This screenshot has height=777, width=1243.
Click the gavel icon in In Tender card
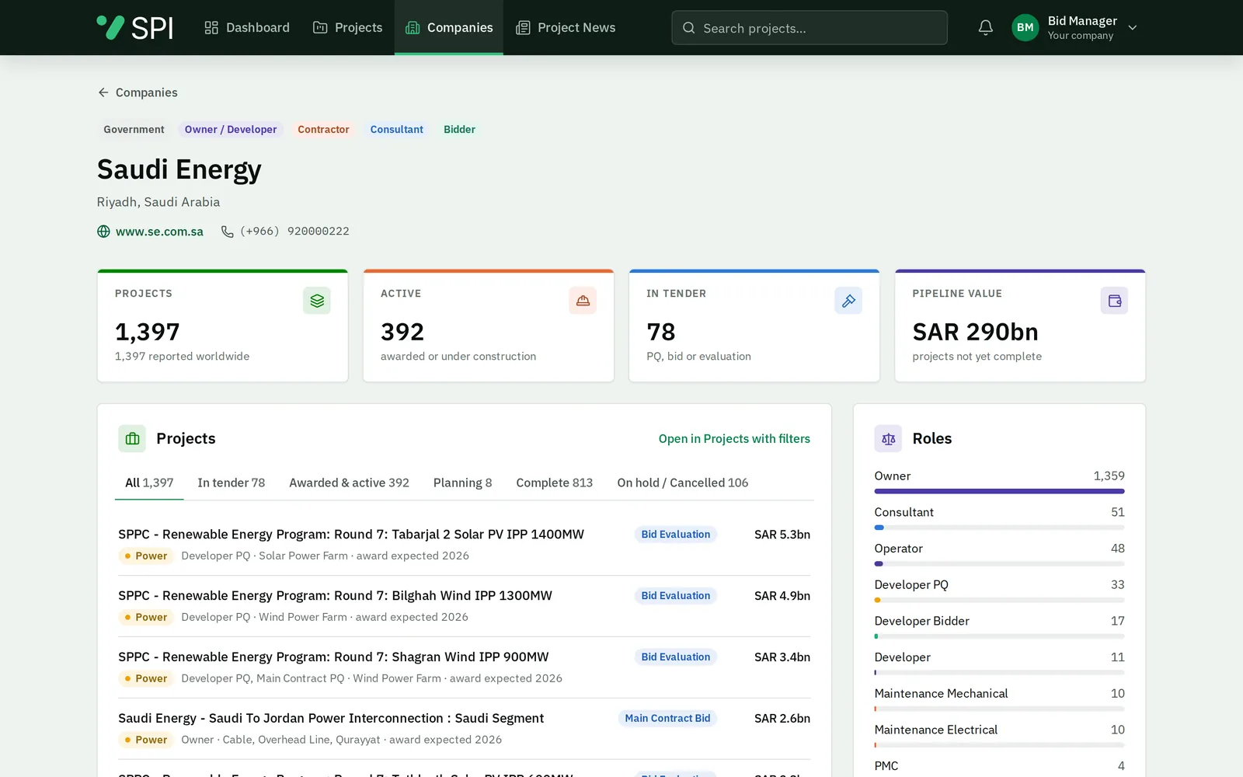[x=848, y=301]
